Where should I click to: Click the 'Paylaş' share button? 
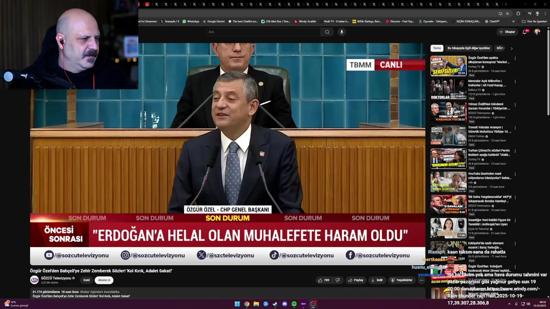(355, 280)
